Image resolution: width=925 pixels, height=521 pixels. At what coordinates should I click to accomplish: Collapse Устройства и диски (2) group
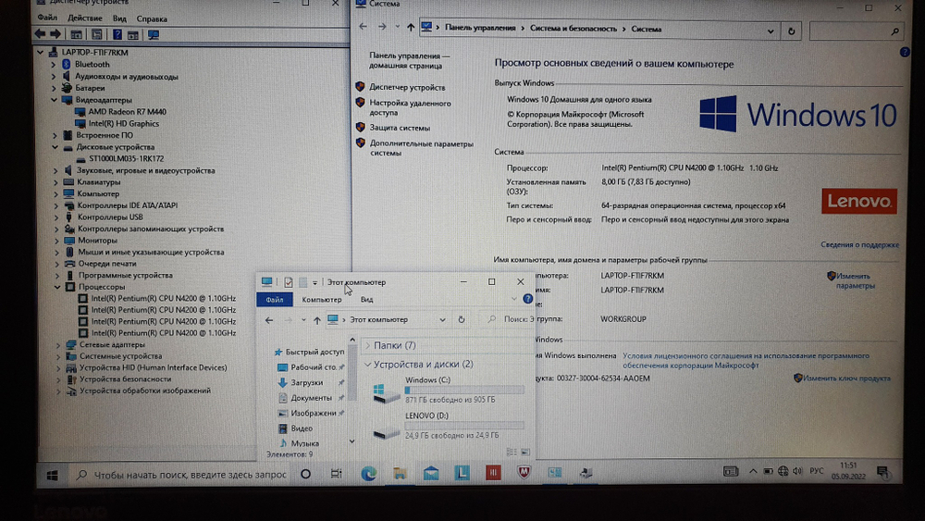click(367, 365)
